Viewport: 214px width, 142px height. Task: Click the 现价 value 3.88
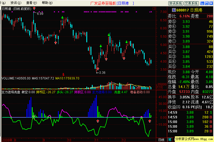tap(186, 72)
